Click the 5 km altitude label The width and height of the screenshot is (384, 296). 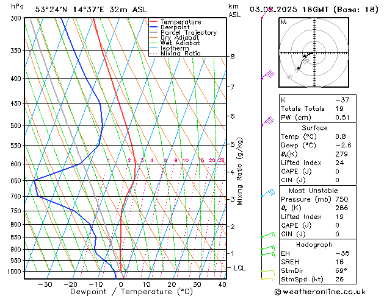point(233,144)
